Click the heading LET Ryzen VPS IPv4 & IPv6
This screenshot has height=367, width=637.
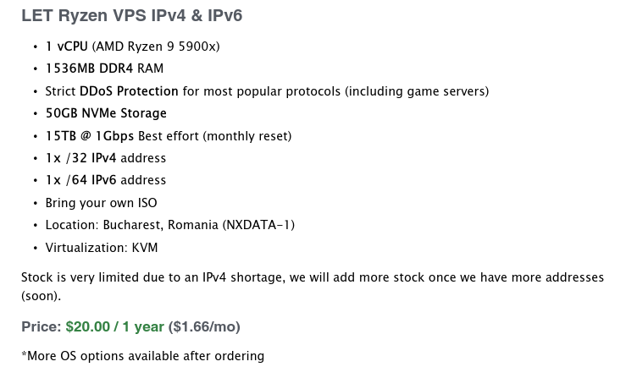coord(131,15)
